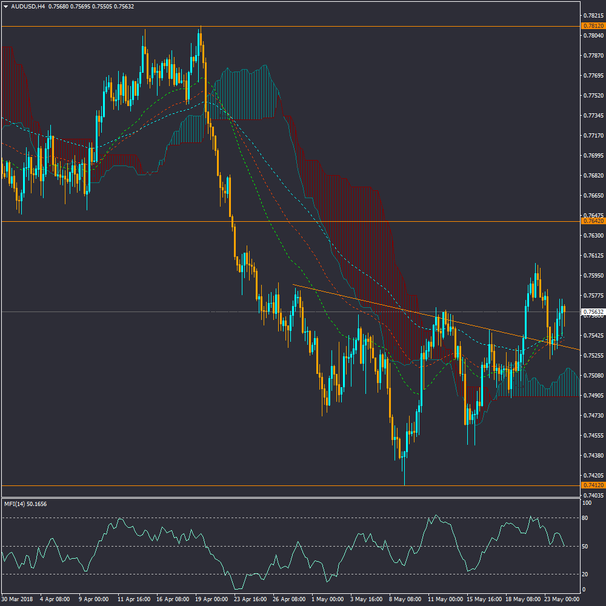Select the orange 0.78120 price level tag
The width and height of the screenshot is (606, 606).
[593, 26]
